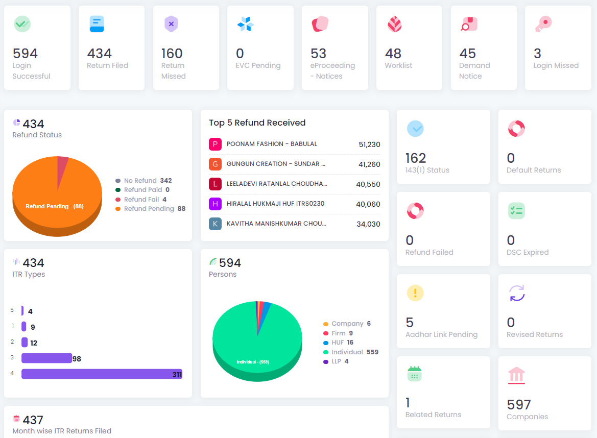Click the pink leaf Worklist icon
The width and height of the screenshot is (597, 438).
[394, 23]
